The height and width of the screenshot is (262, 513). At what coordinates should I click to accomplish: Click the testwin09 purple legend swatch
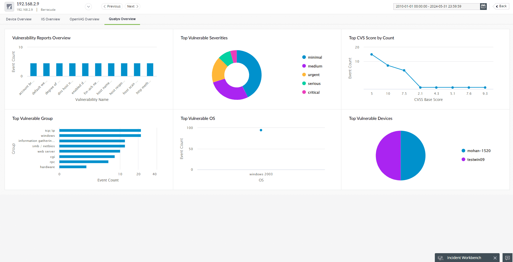point(463,160)
